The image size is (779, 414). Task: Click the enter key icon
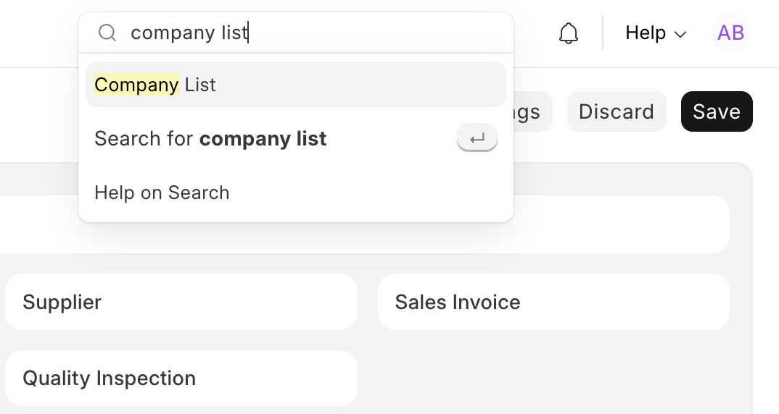point(477,138)
